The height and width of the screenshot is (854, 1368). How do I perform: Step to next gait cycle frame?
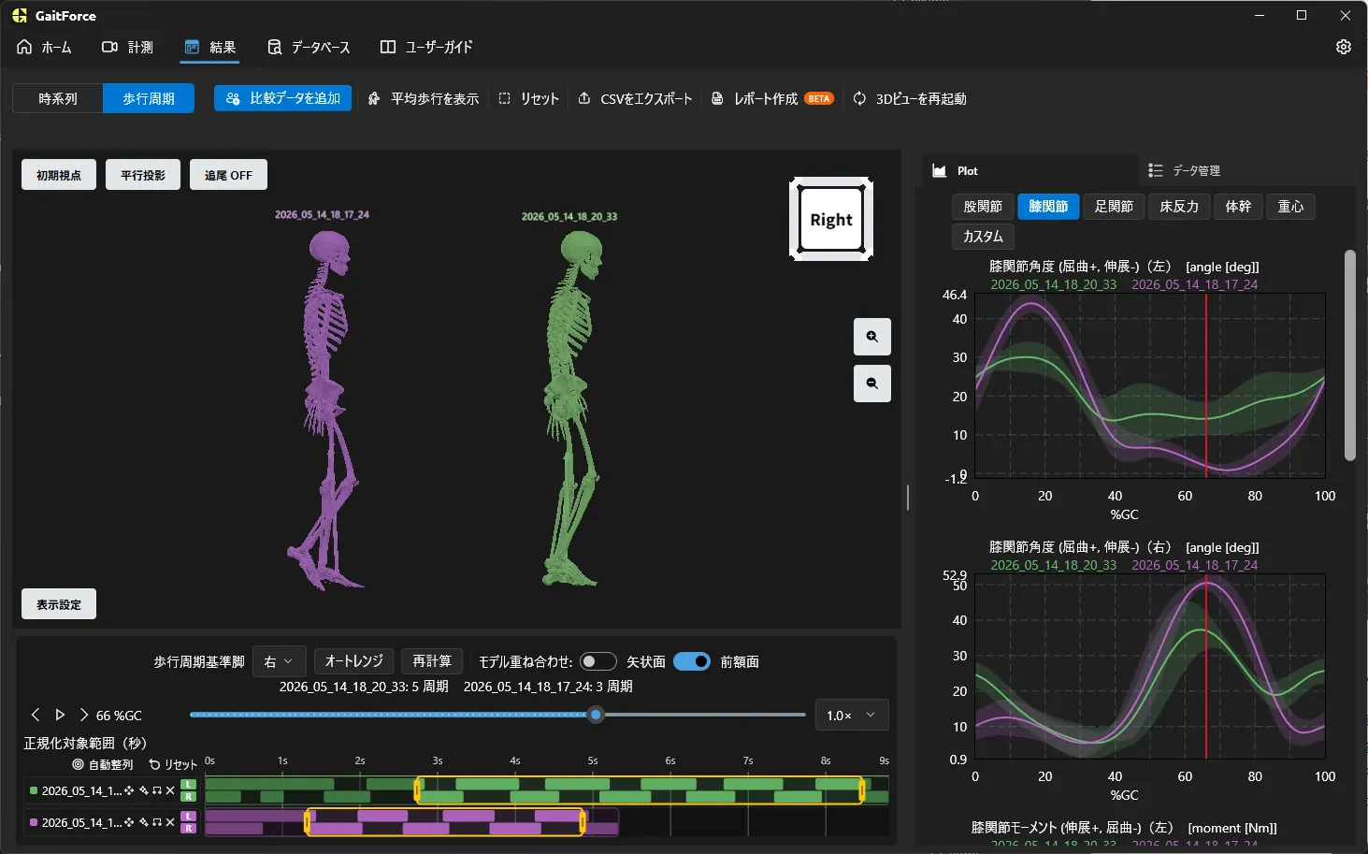(84, 715)
